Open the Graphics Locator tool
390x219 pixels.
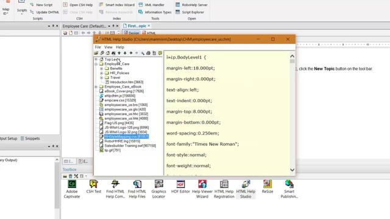pos(158,189)
